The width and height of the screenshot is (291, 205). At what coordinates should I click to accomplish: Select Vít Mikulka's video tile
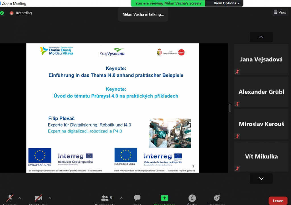(261, 156)
